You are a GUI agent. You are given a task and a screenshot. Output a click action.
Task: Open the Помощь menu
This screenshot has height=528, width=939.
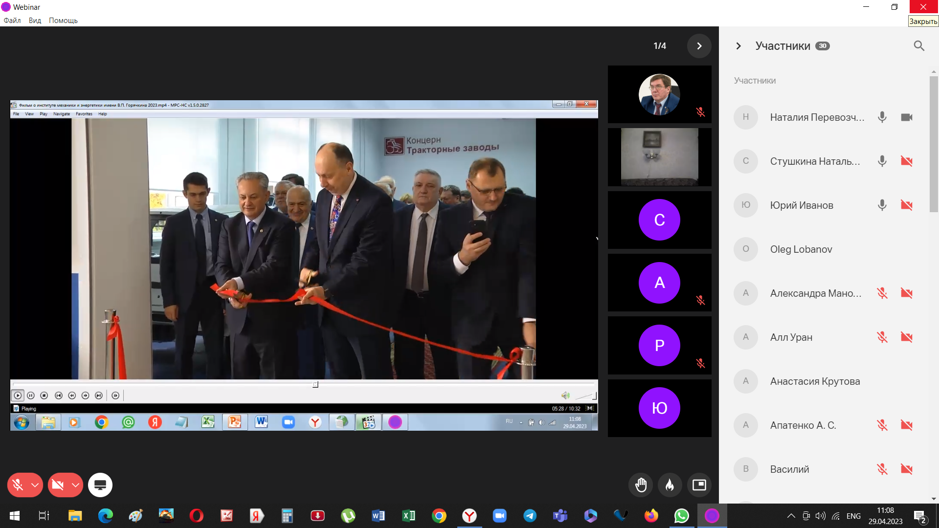point(63,21)
